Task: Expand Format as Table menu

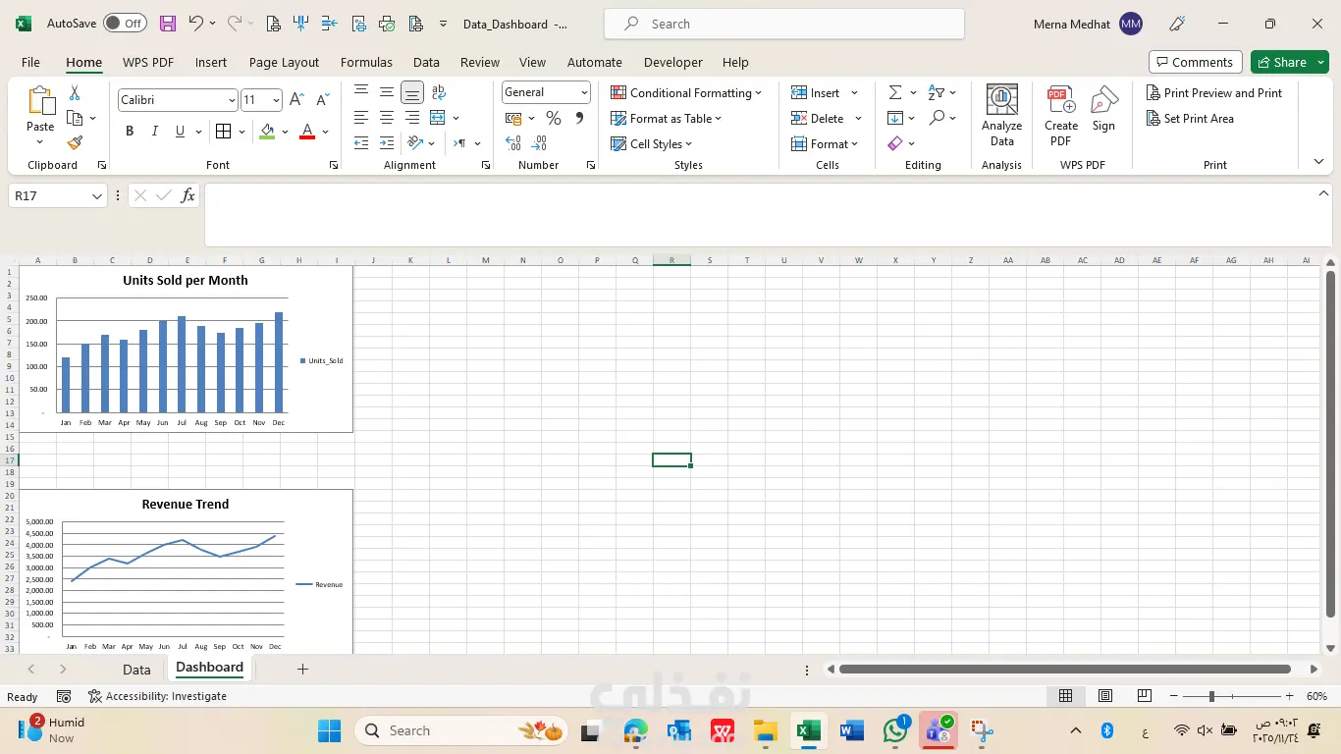Action: [667, 119]
